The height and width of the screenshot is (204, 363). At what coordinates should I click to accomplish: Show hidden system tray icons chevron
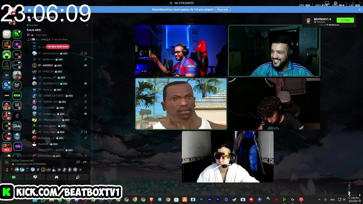point(319,199)
